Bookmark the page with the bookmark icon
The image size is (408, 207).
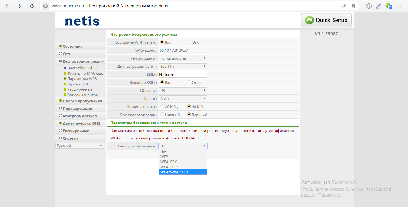pyautogui.click(x=353, y=6)
